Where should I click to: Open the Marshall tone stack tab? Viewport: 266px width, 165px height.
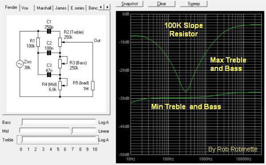(x=44, y=8)
